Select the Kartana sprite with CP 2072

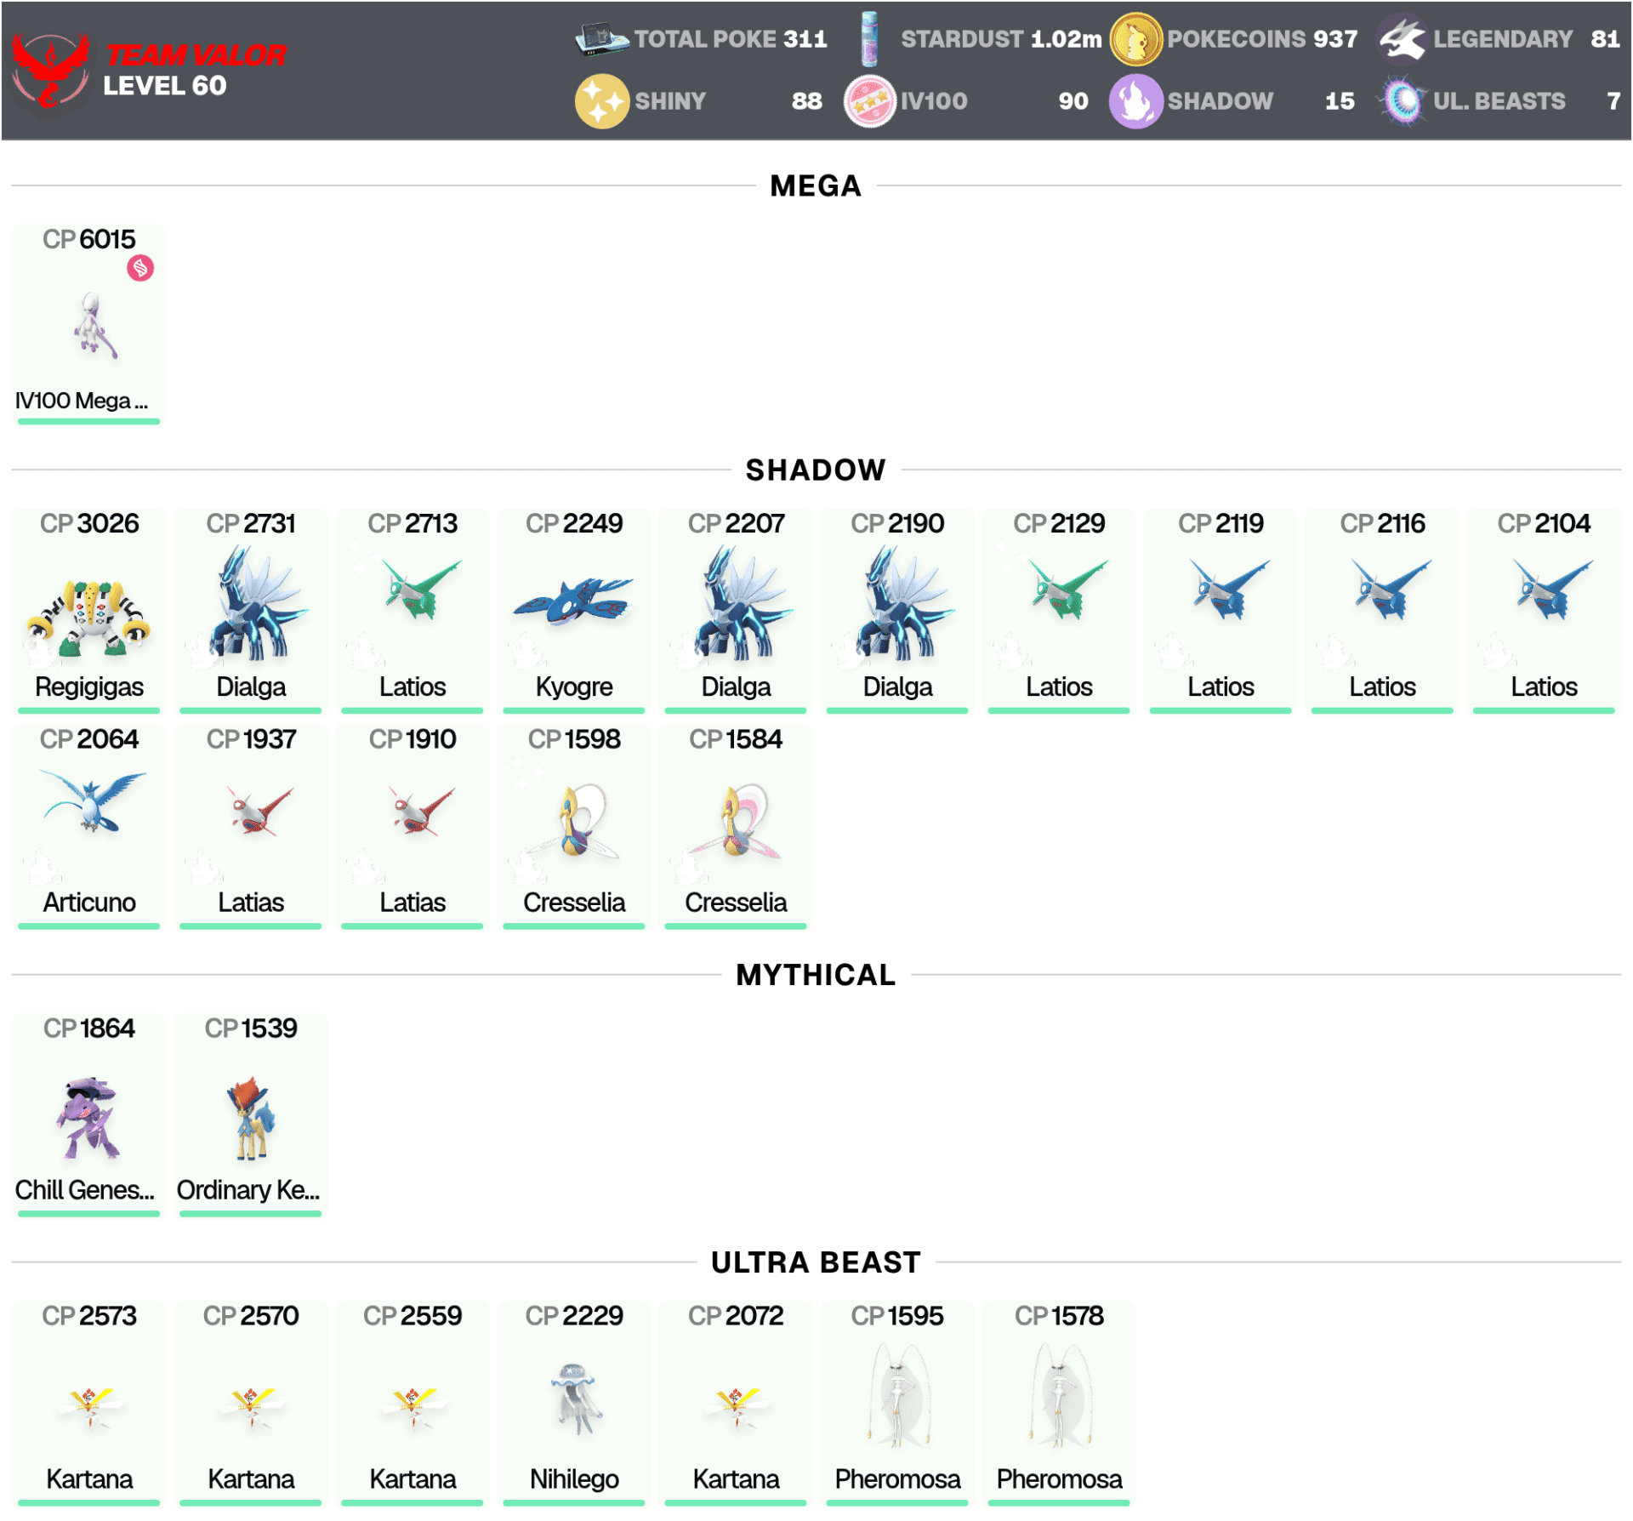pyautogui.click(x=736, y=1408)
